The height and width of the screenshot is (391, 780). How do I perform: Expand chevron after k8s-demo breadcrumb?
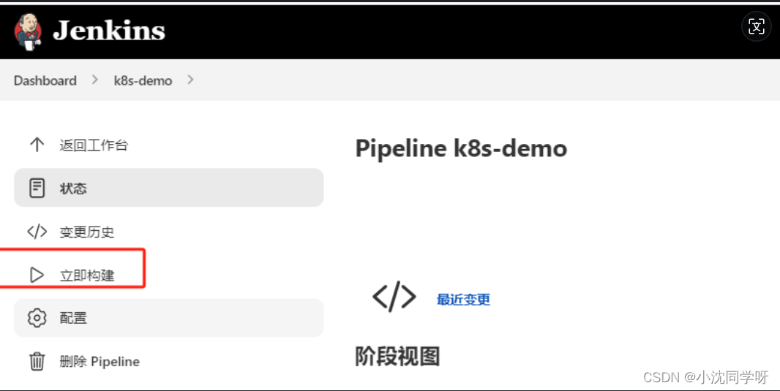(x=190, y=80)
